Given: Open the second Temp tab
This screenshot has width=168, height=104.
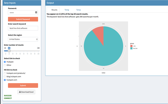Looking at the screenshot, I should coord(79,10).
